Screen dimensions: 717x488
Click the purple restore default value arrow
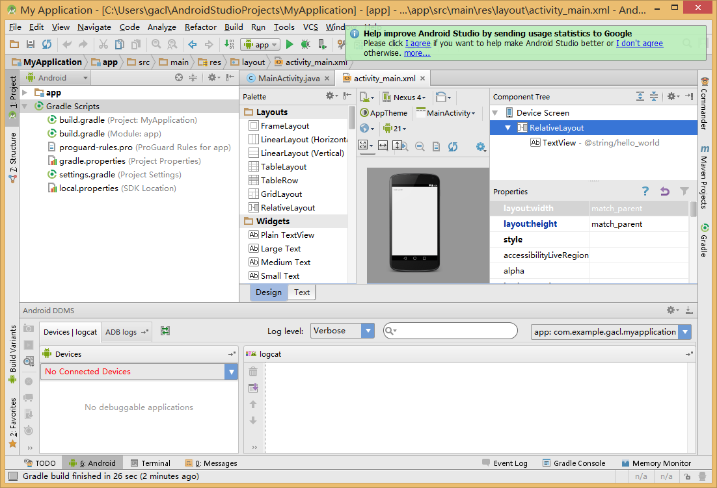[x=664, y=191]
